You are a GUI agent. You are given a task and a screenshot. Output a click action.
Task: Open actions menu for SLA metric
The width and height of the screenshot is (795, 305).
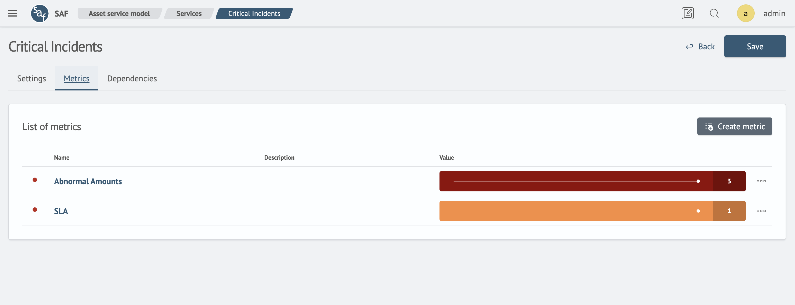tap(761, 211)
